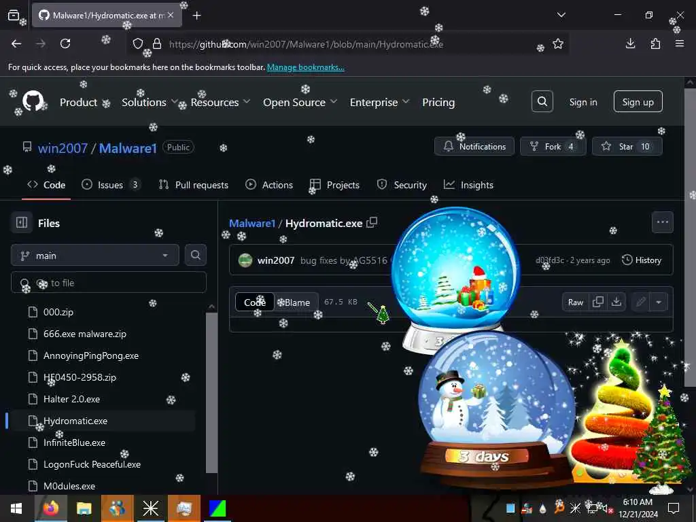
Task: Click Sign in
Action: [582, 102]
